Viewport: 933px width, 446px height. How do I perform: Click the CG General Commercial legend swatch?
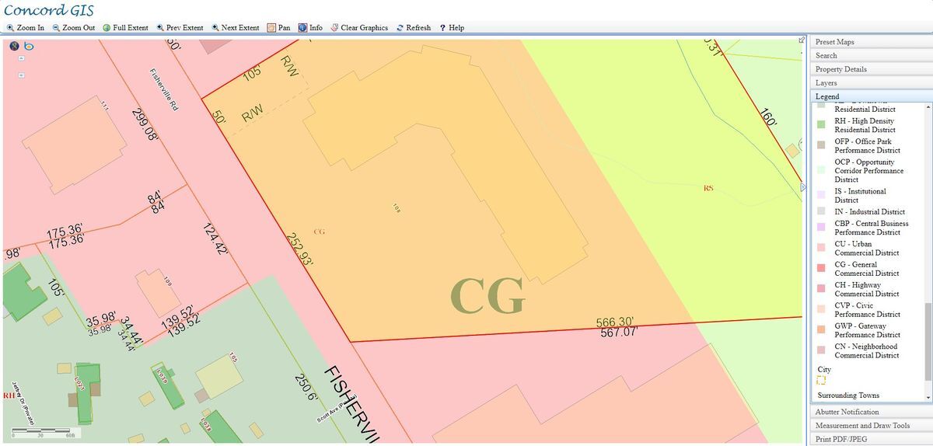pyautogui.click(x=821, y=268)
